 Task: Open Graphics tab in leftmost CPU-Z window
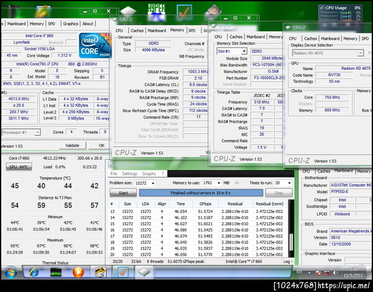[70, 24]
